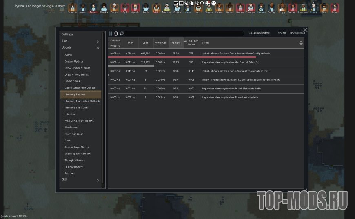The width and height of the screenshot is (355, 219).
Task: Pause profiling with the pause icon
Action: pos(111,34)
